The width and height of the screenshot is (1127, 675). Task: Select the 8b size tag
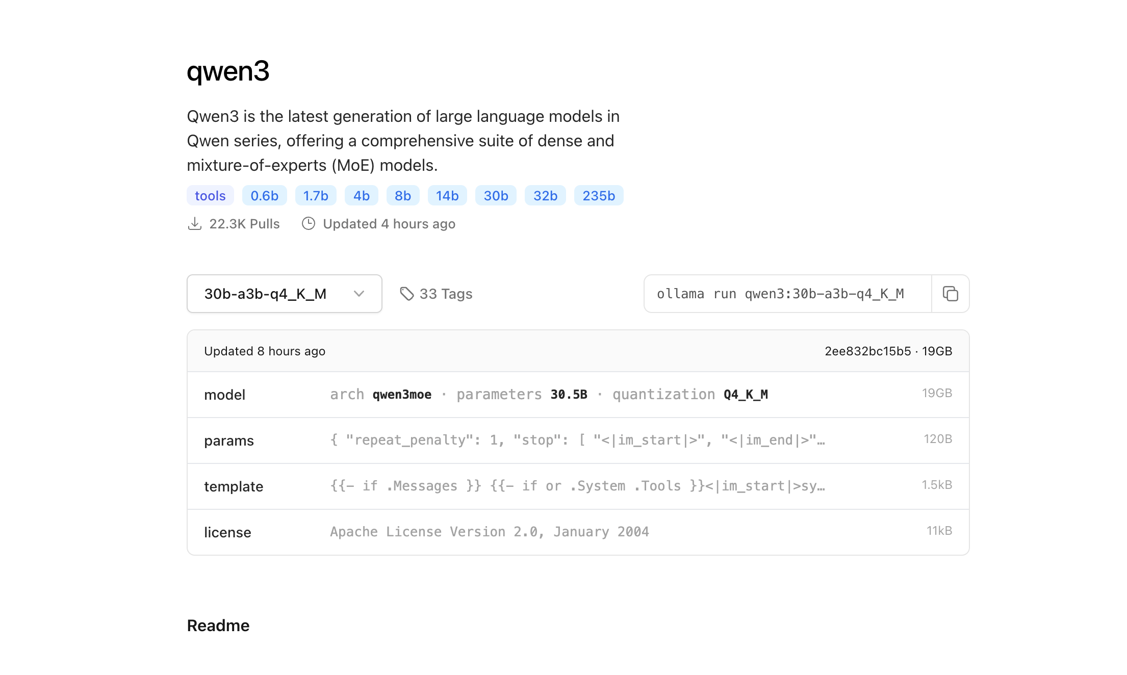coord(403,196)
